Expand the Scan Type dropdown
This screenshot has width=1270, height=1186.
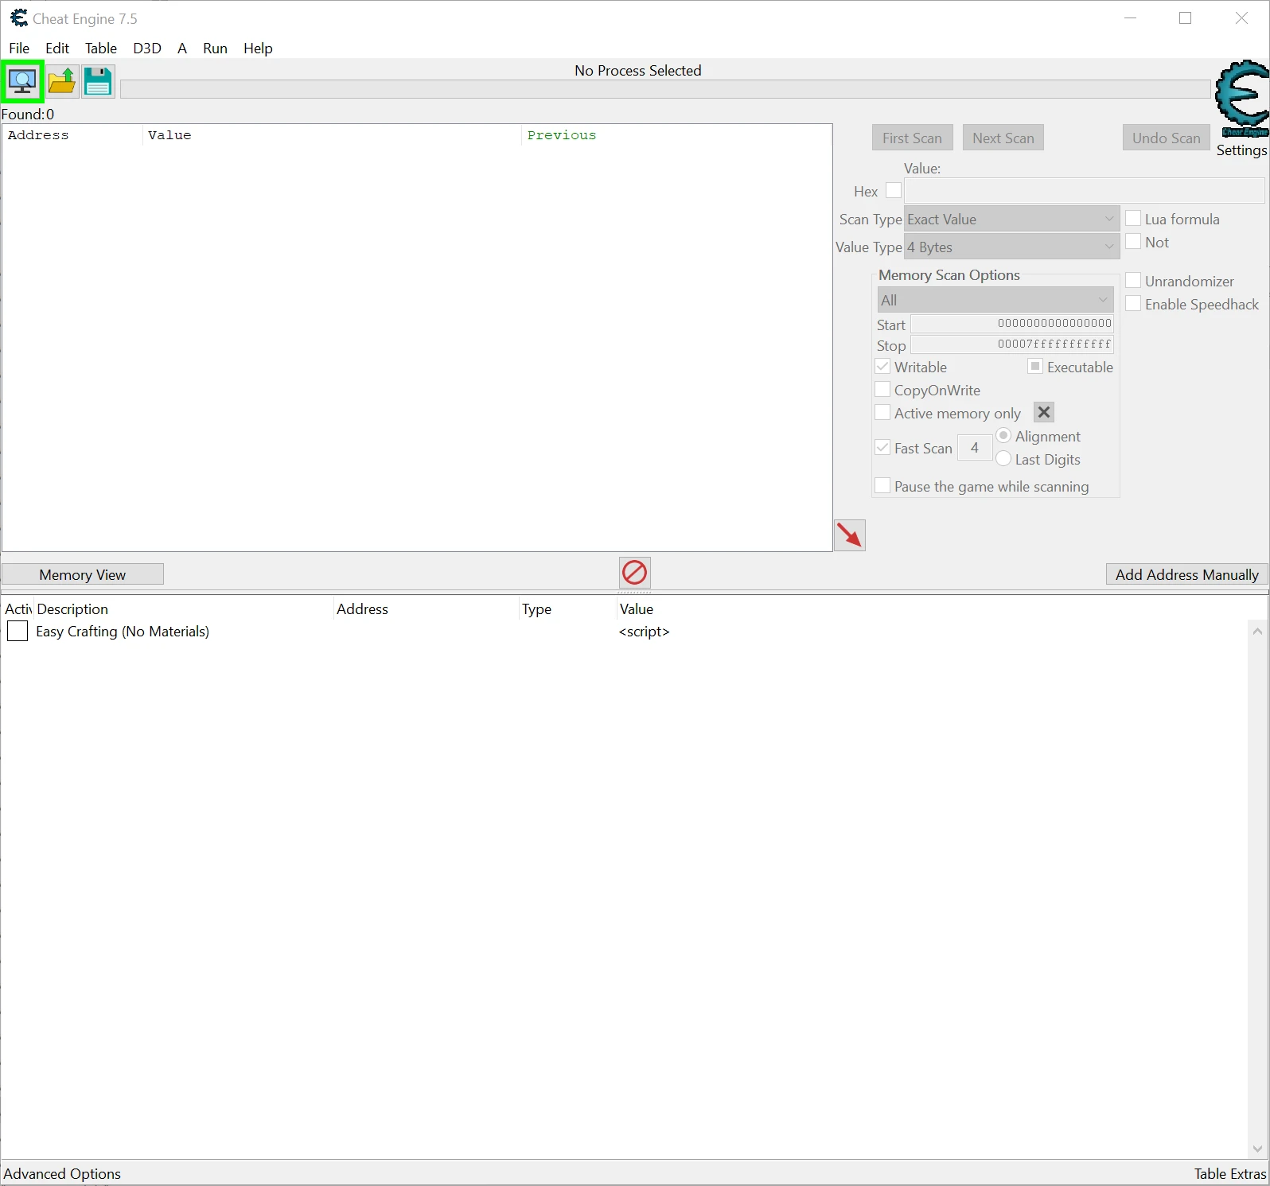1011,220
